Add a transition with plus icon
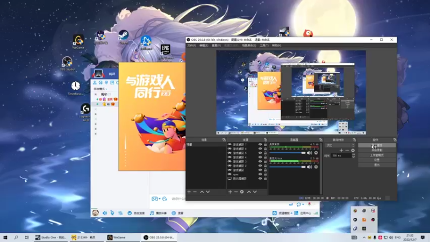Screen dimensions: 430x242 pyautogui.click(x=341, y=151)
